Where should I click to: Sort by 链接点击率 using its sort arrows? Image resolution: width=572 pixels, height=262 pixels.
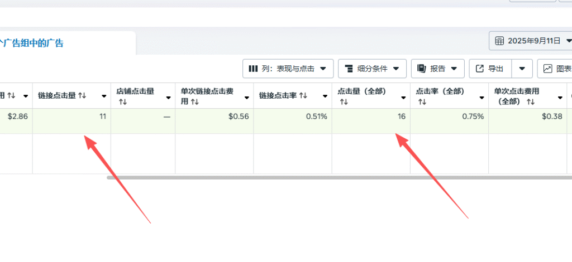[303, 95]
